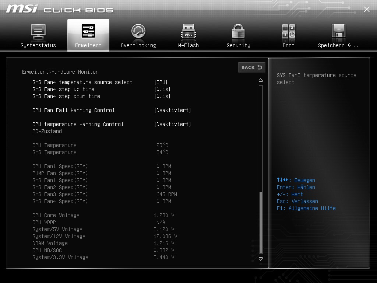Open the Speichern floppy disk icon
377x283 pixels.
(339, 31)
